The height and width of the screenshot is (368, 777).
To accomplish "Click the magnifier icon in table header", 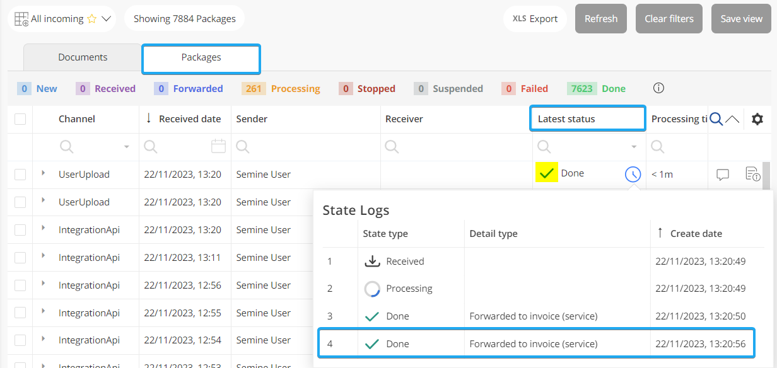I will 716,119.
